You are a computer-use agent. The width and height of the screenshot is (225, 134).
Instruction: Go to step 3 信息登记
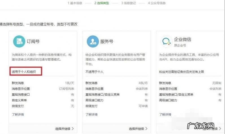[128, 3]
